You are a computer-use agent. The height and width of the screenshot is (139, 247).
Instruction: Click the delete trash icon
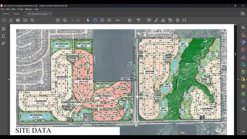[x=178, y=20]
